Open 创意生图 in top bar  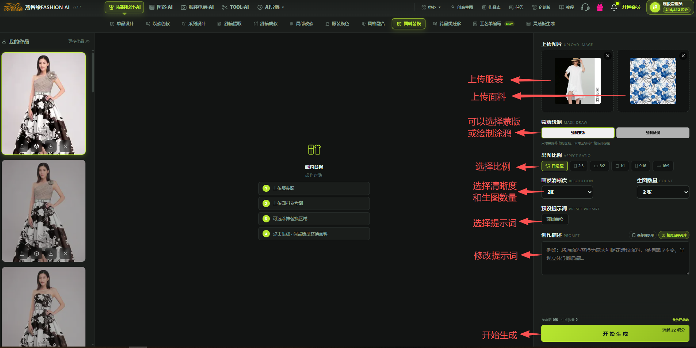point(462,7)
